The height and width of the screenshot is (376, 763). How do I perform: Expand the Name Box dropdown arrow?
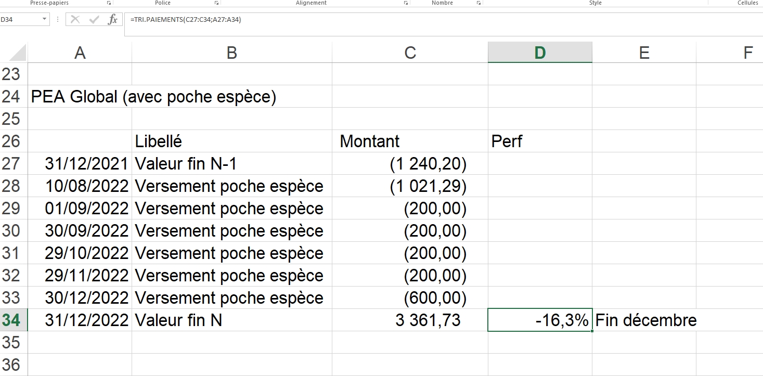tap(44, 20)
